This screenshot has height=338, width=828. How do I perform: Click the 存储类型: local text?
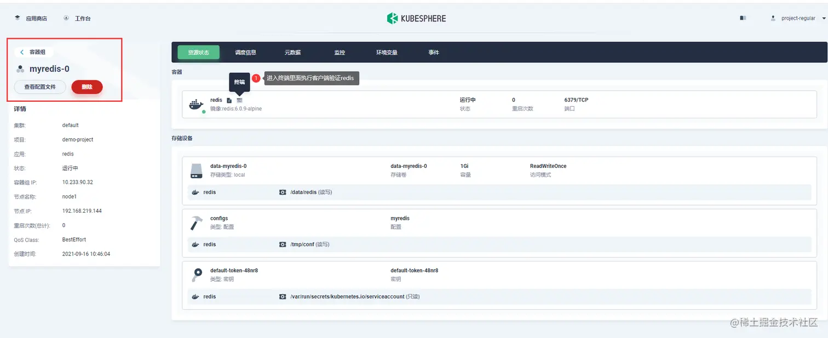point(228,175)
